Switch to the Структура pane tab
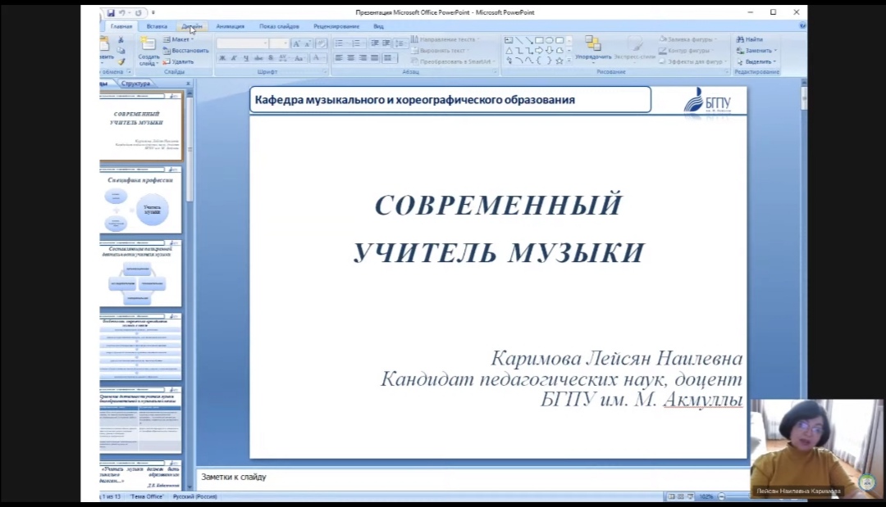This screenshot has width=886, height=507. (x=135, y=84)
